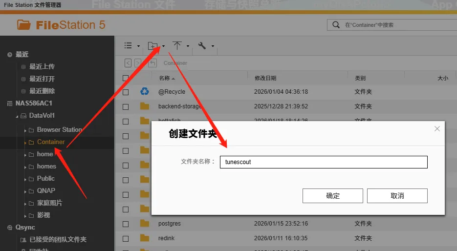Expand the Public folder arrow
Image resolution: width=457 pixels, height=251 pixels.
pyautogui.click(x=25, y=179)
